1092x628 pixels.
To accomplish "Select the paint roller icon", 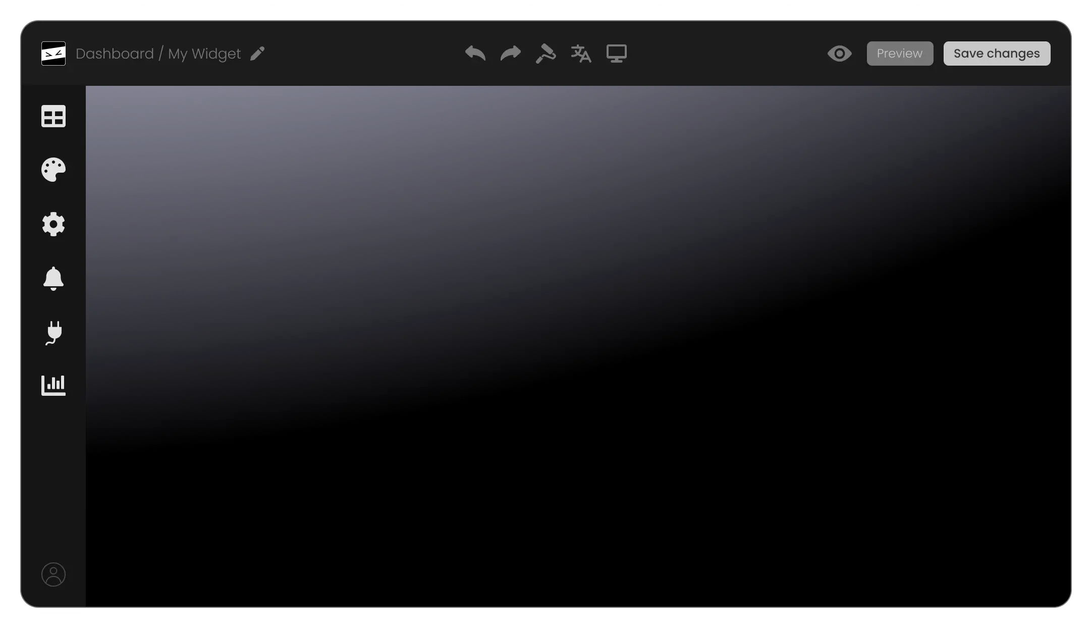I will click(545, 54).
